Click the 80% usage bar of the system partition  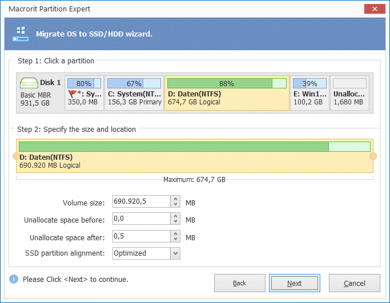coord(84,83)
